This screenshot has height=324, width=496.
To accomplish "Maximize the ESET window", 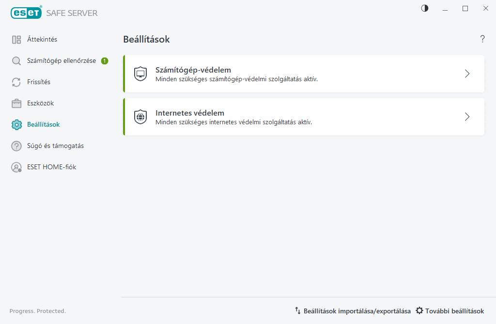I will point(465,9).
